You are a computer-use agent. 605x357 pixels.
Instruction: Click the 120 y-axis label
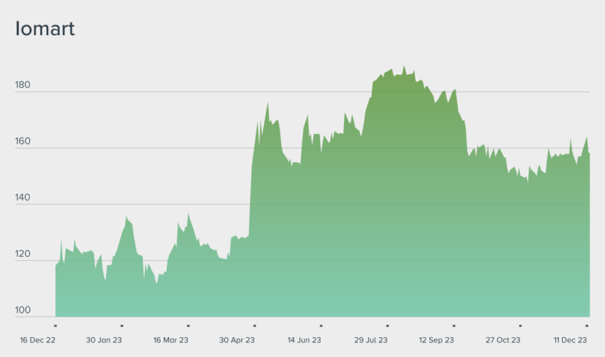click(x=23, y=254)
